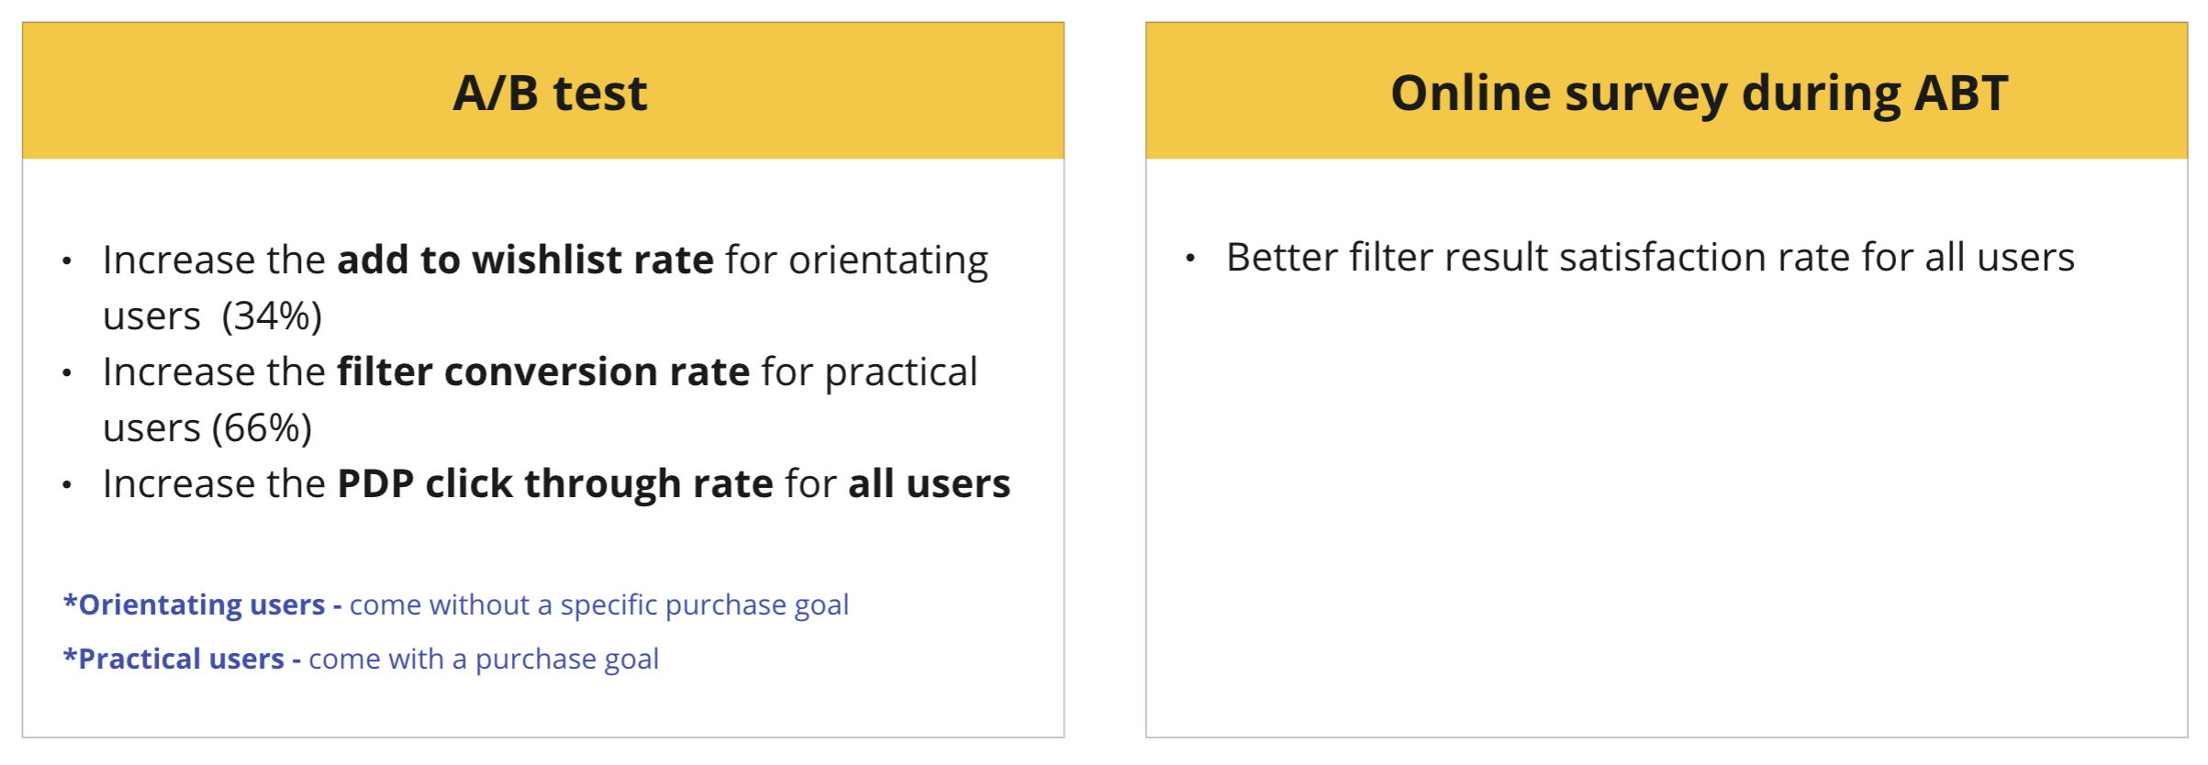The height and width of the screenshot is (765, 2208).
Task: Select the "add to wishlist rate" bold text
Action: pyautogui.click(x=525, y=260)
